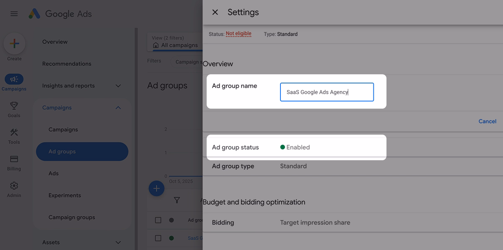Click the Ad group name input field
503x250 pixels.
pos(327,92)
